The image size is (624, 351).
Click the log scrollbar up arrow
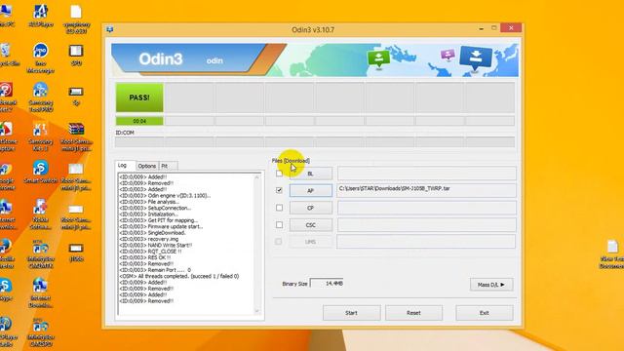pos(256,177)
